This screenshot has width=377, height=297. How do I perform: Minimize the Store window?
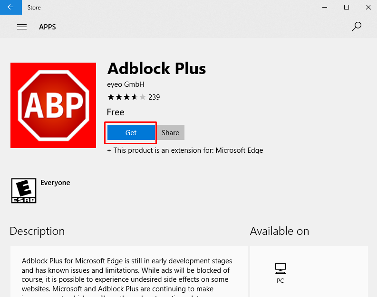(325, 7)
